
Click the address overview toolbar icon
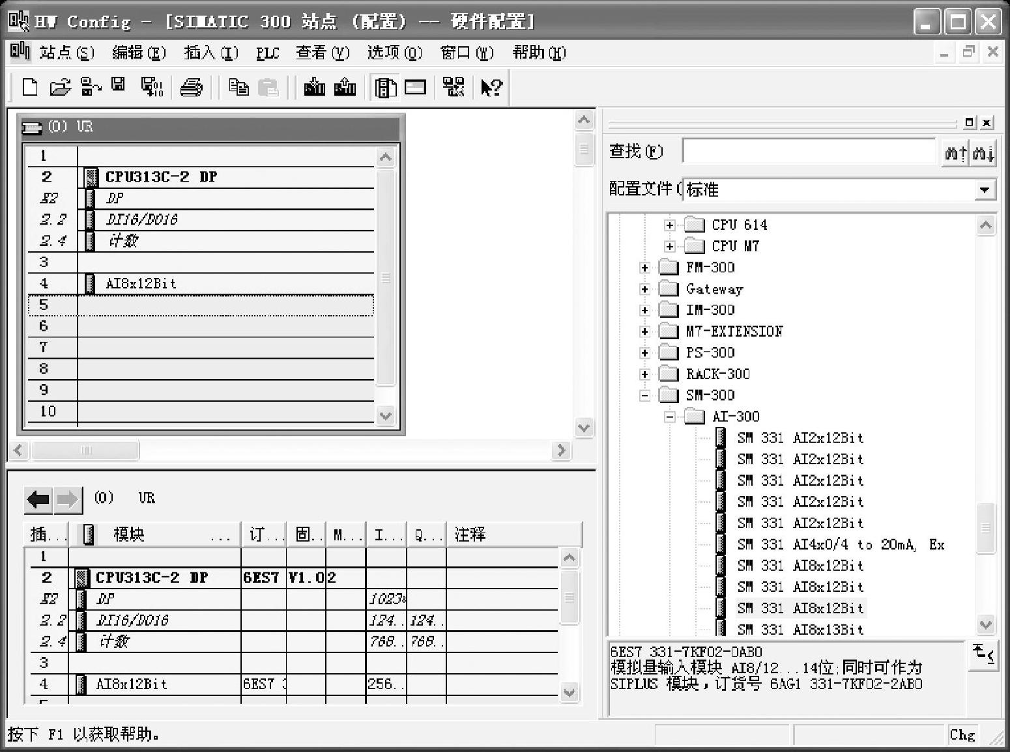415,87
